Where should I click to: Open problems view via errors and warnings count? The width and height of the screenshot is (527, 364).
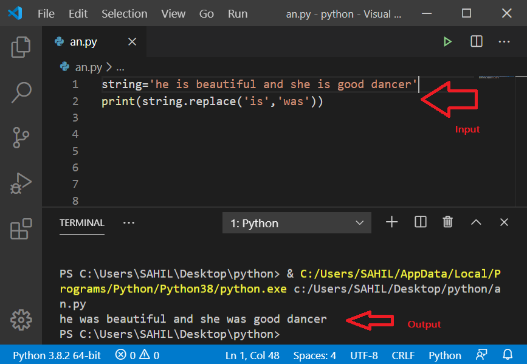tap(137, 355)
